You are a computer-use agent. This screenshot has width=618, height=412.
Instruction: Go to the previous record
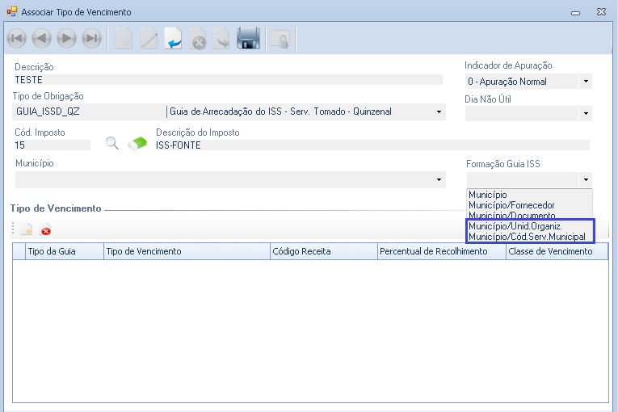(41, 39)
